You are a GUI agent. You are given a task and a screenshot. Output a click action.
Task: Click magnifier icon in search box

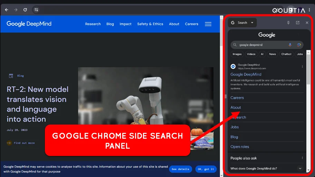[235, 45]
